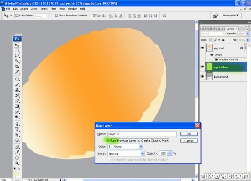Select the Move tool in toolbox
This screenshot has height=181, width=251.
pyautogui.click(x=17, y=45)
